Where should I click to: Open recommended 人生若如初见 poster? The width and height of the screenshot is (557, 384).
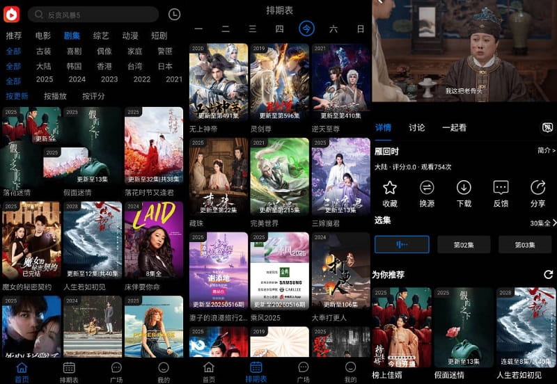526,327
